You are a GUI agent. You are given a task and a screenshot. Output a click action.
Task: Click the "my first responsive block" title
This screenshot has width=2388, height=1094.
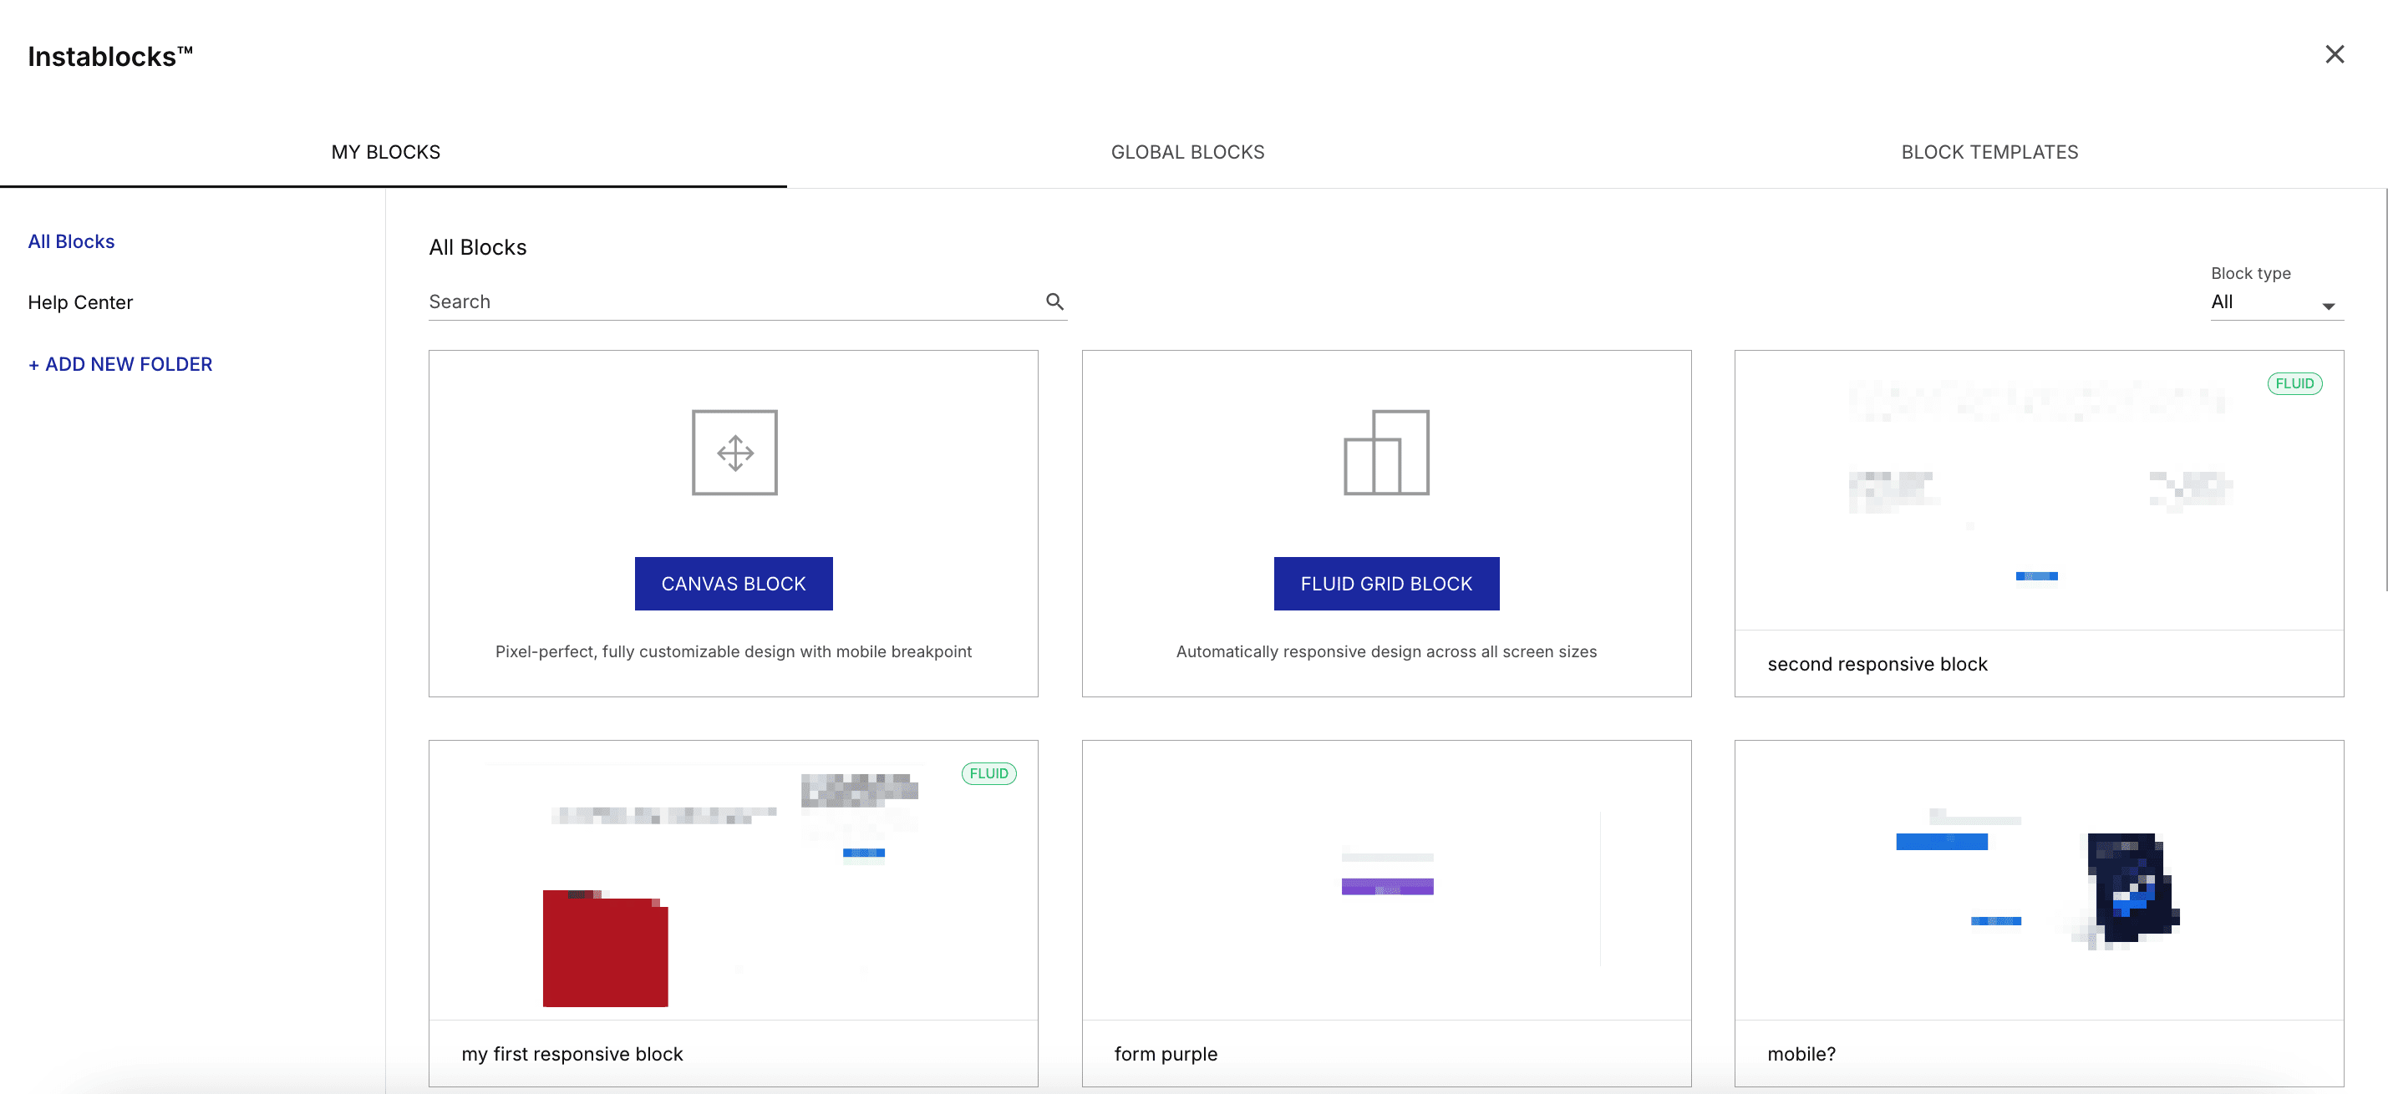(572, 1054)
